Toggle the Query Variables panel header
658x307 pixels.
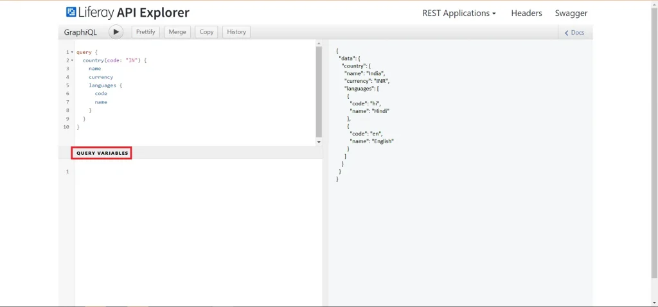tap(102, 153)
